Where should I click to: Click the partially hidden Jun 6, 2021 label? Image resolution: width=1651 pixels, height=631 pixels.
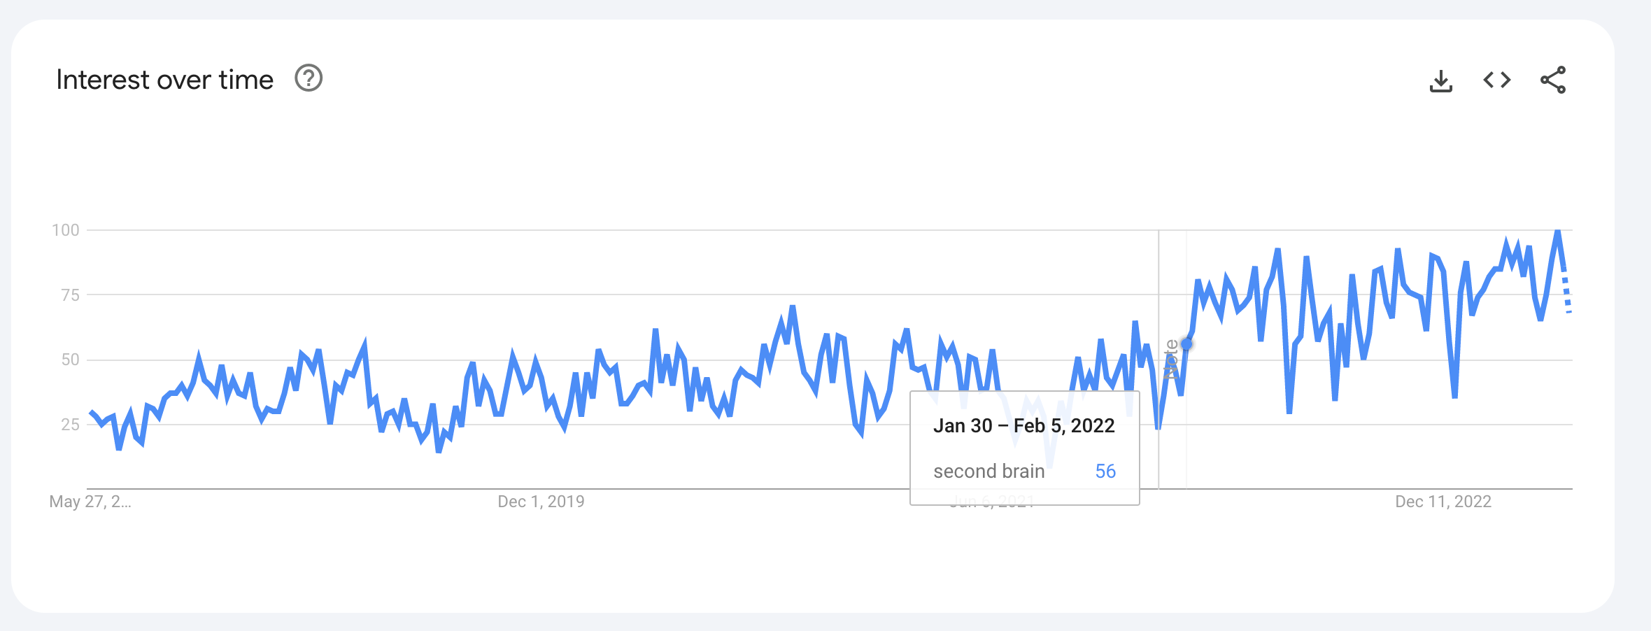(x=993, y=501)
